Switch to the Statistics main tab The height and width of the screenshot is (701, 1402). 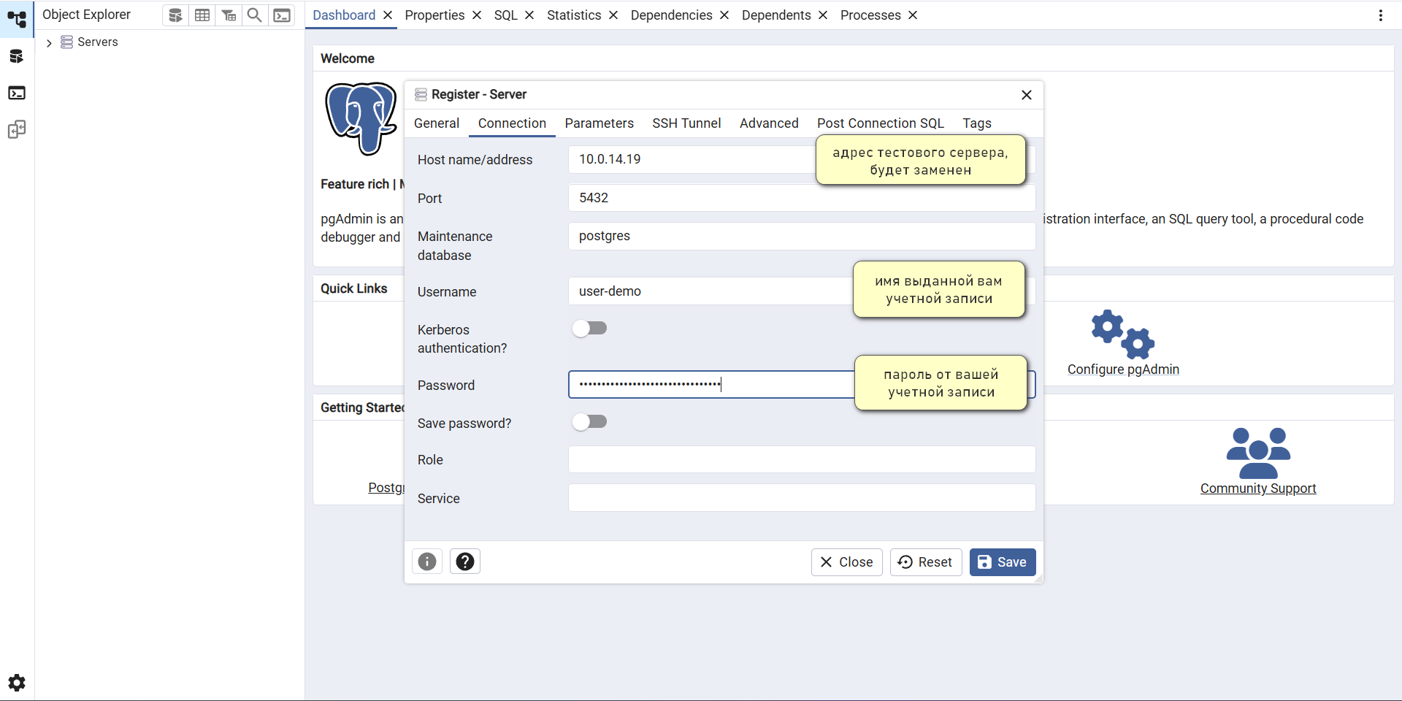574,15
